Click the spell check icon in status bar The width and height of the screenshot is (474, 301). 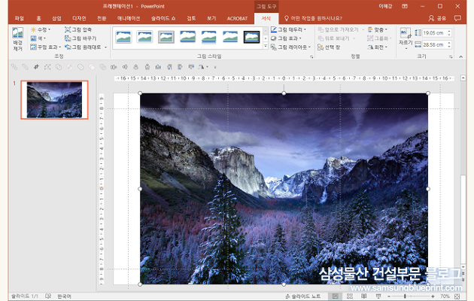click(48, 296)
